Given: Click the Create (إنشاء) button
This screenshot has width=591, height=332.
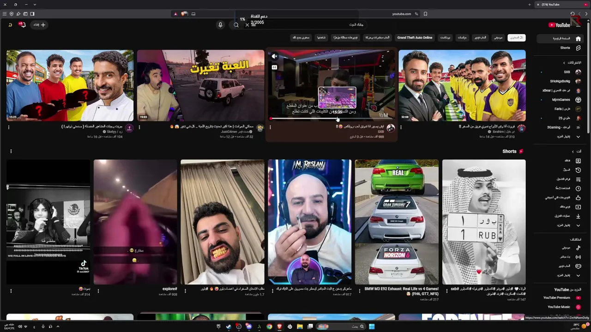Looking at the screenshot, I should coord(39,25).
